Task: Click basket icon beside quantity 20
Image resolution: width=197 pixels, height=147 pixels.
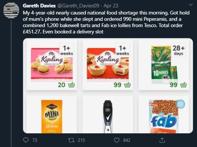Action: coord(72,85)
